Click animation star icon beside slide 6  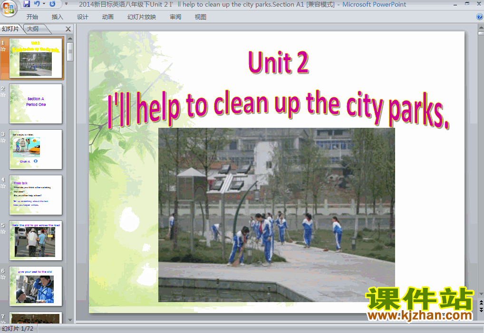[3, 277]
